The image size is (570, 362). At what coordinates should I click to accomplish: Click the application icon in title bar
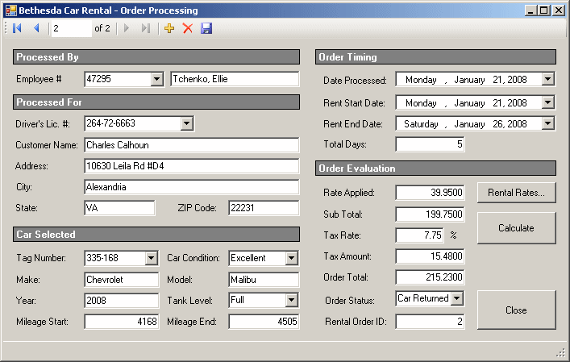point(11,10)
